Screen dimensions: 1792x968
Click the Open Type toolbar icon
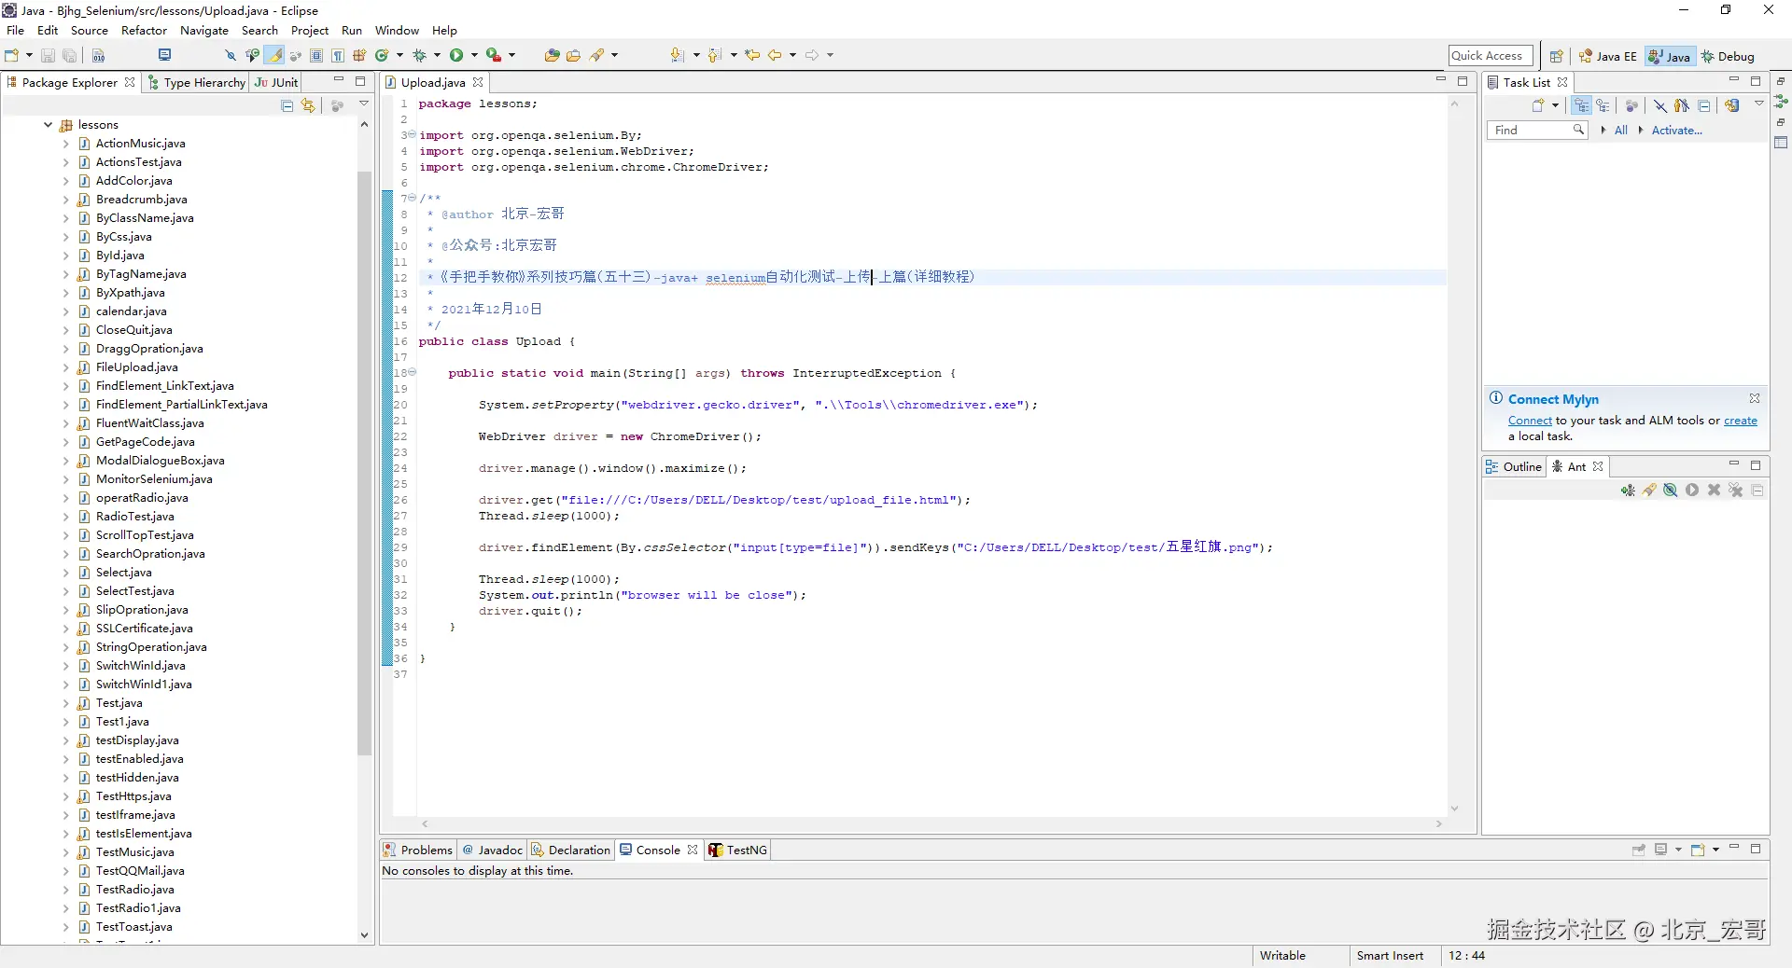coord(553,55)
